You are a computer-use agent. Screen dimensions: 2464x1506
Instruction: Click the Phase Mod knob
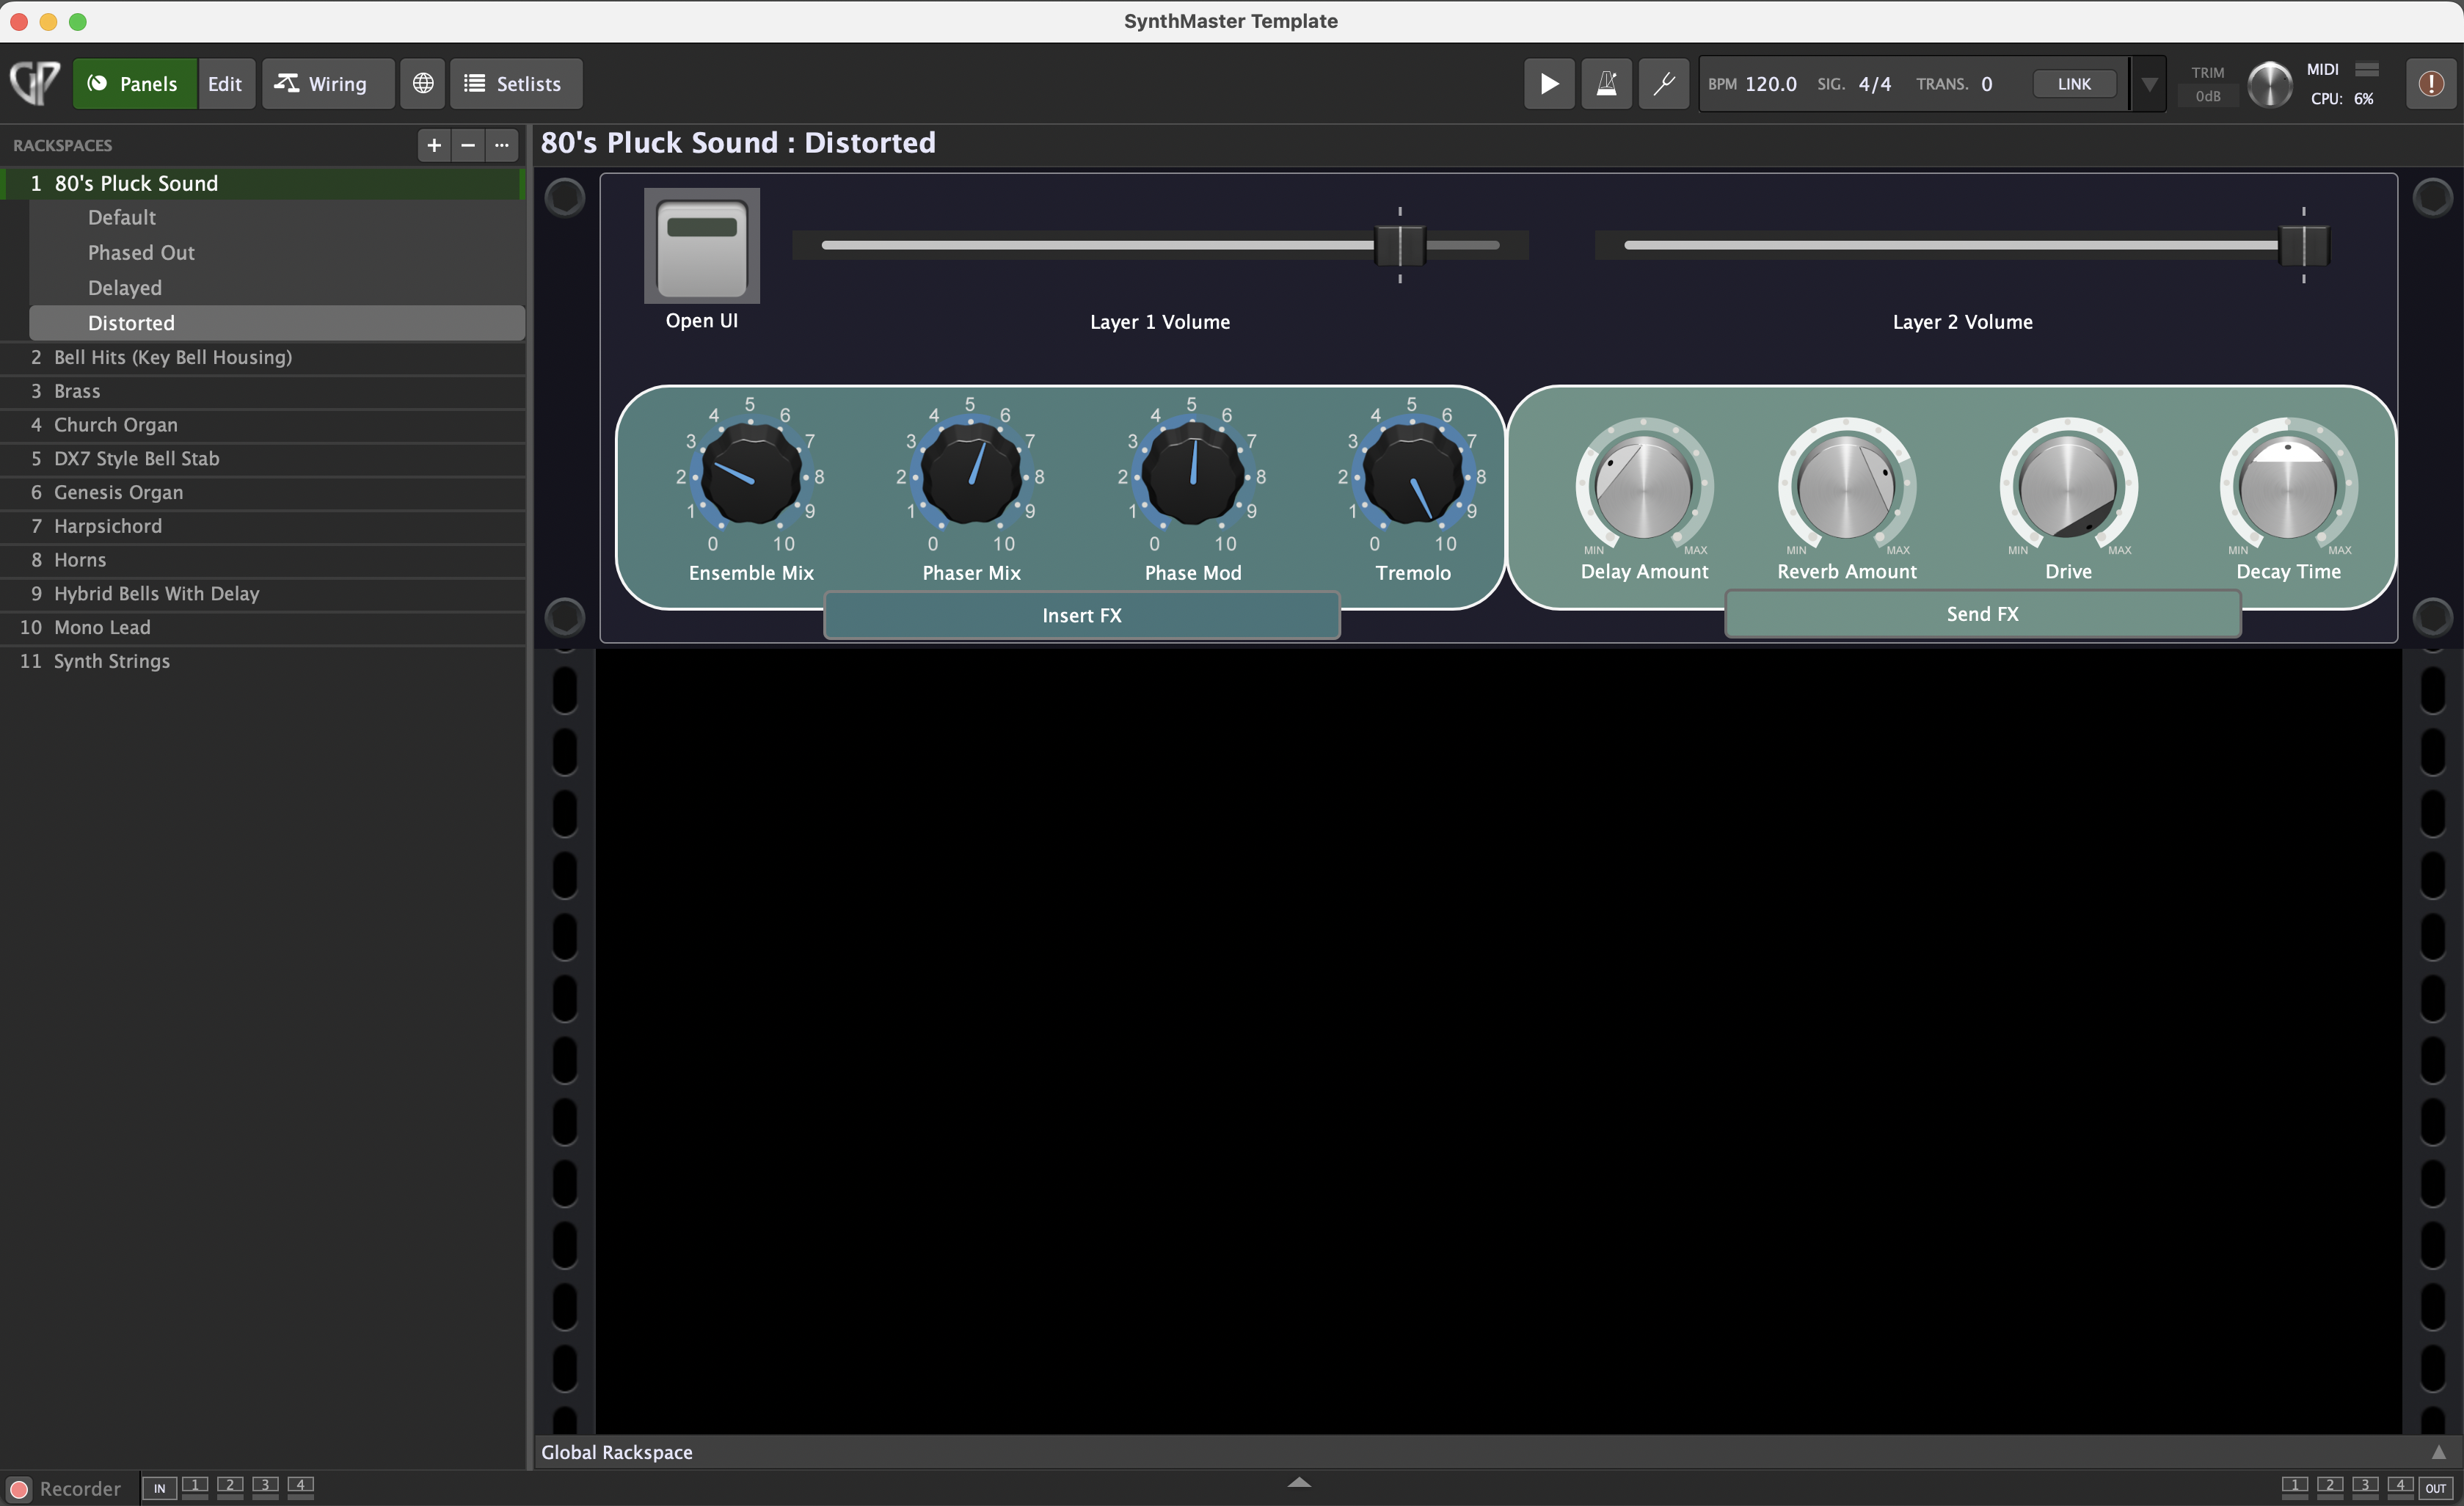1192,475
